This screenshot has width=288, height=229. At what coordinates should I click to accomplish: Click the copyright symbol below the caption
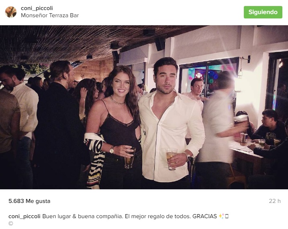click(11, 223)
